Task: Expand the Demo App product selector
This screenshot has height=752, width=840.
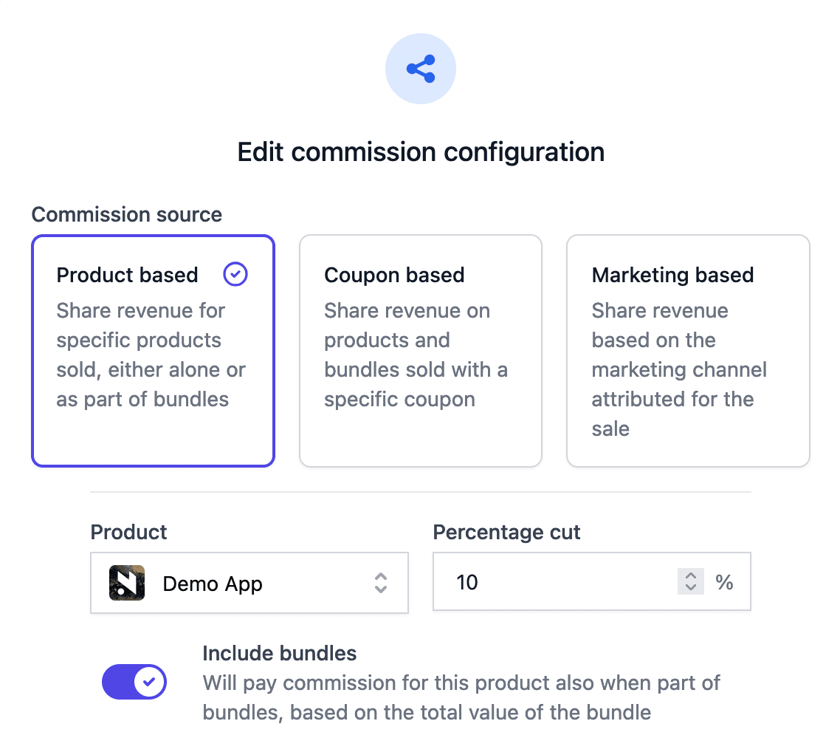Action: (249, 583)
